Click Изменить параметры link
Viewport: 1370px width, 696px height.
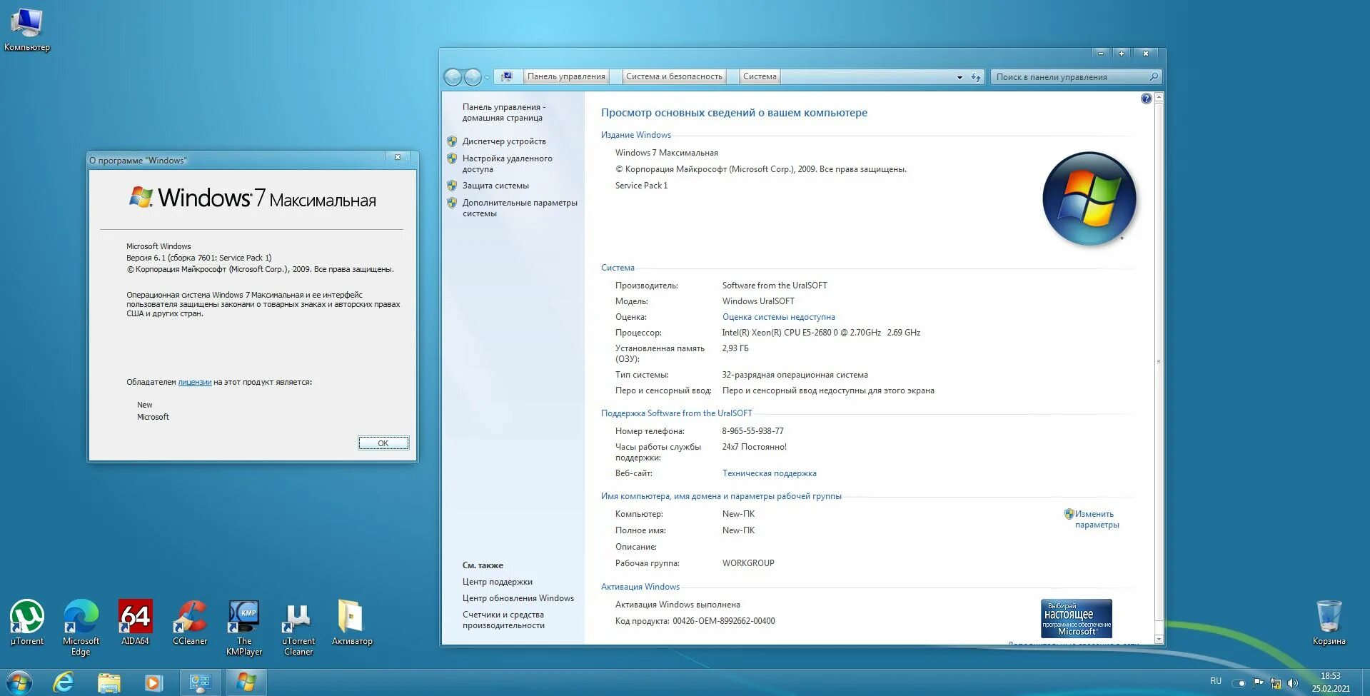coord(1097,519)
